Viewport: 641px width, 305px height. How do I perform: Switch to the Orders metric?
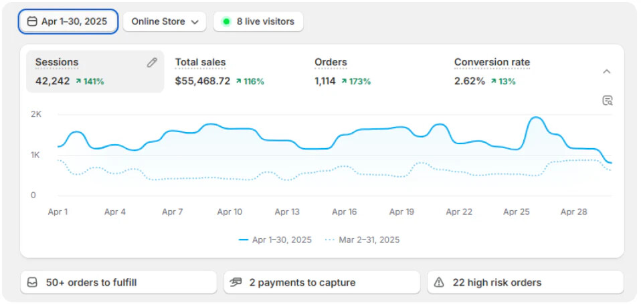point(375,72)
